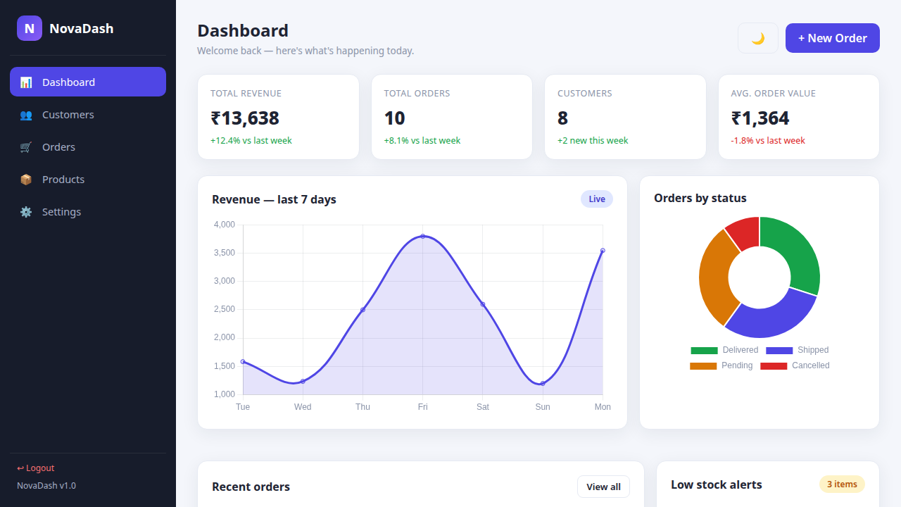Screen dimensions: 901x507
Task: Click the Total Revenue ₹13,638 value
Action: tap(245, 118)
